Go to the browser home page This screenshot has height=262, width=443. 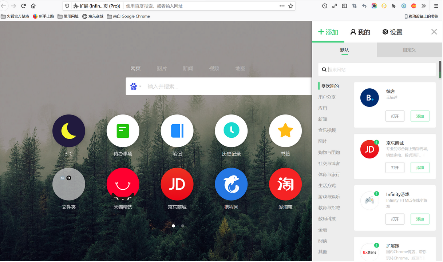(33, 6)
